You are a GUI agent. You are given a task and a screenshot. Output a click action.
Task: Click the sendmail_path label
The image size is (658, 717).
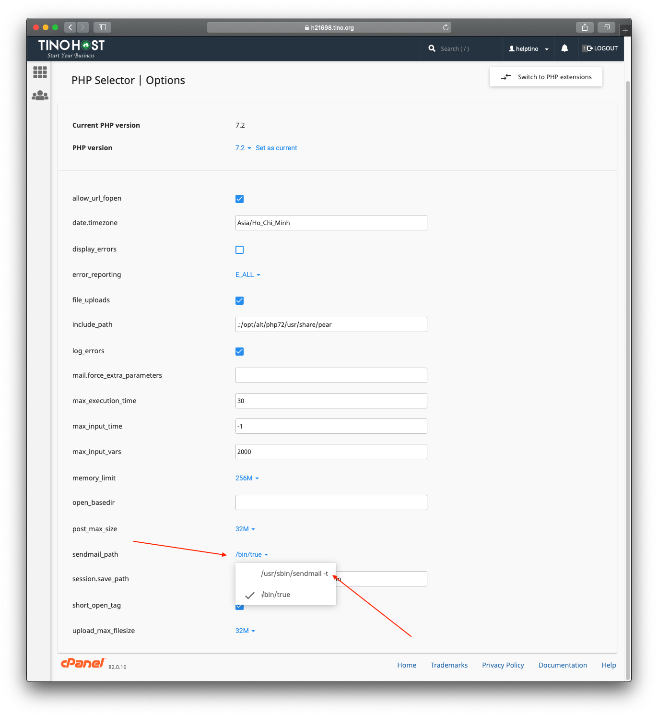(x=95, y=554)
